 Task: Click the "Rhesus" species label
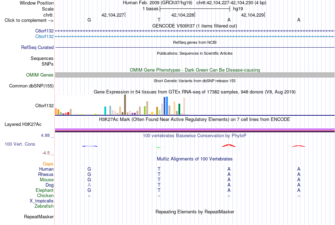coord(46,174)
